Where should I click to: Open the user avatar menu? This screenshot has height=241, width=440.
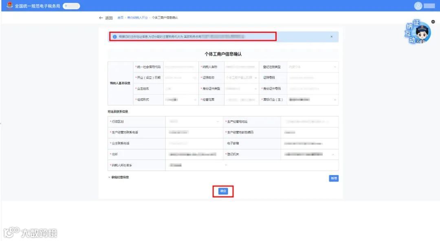pos(418,6)
